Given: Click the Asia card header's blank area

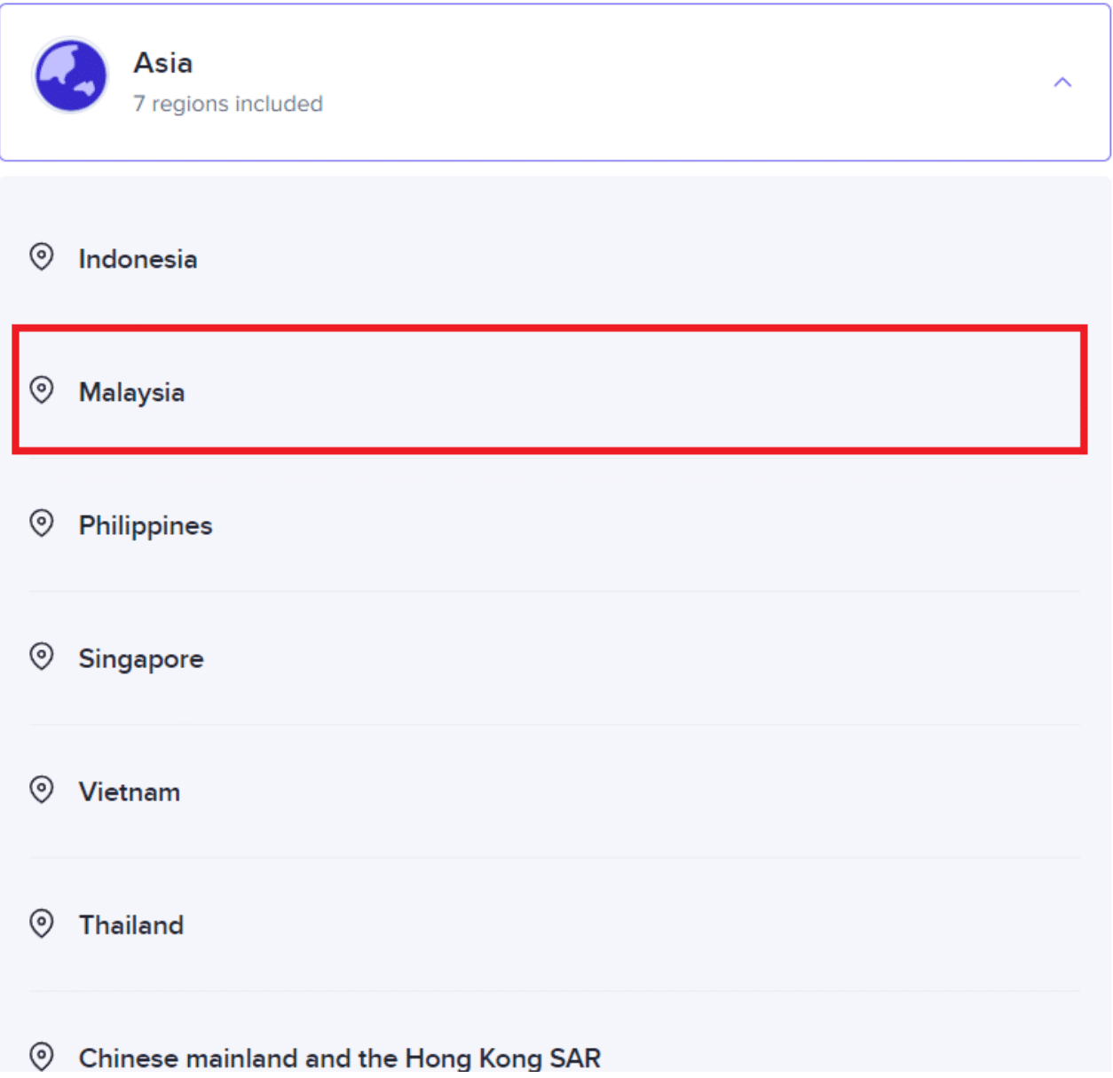Looking at the screenshot, I should pyautogui.click(x=666, y=82).
